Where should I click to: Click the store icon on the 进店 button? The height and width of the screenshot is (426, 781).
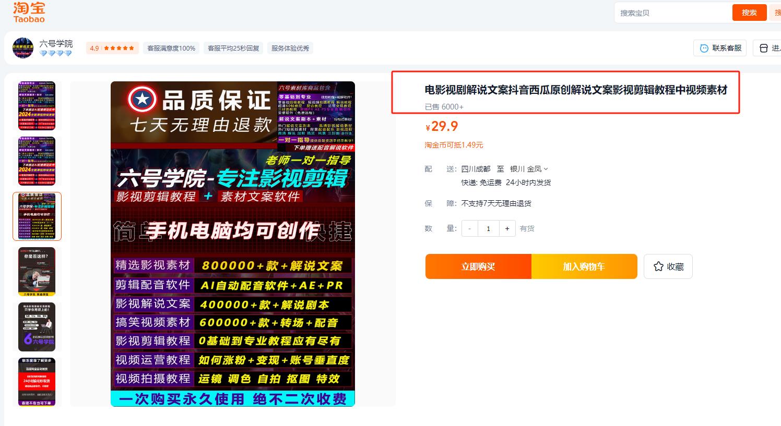(x=764, y=47)
